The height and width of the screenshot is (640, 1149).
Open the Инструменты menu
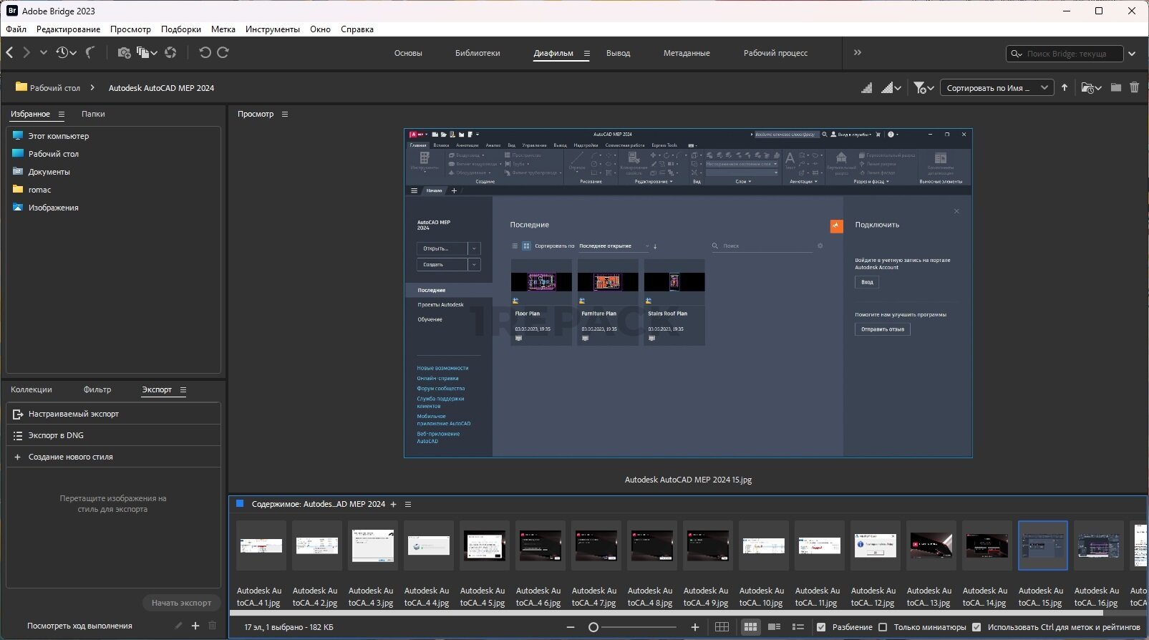(272, 29)
